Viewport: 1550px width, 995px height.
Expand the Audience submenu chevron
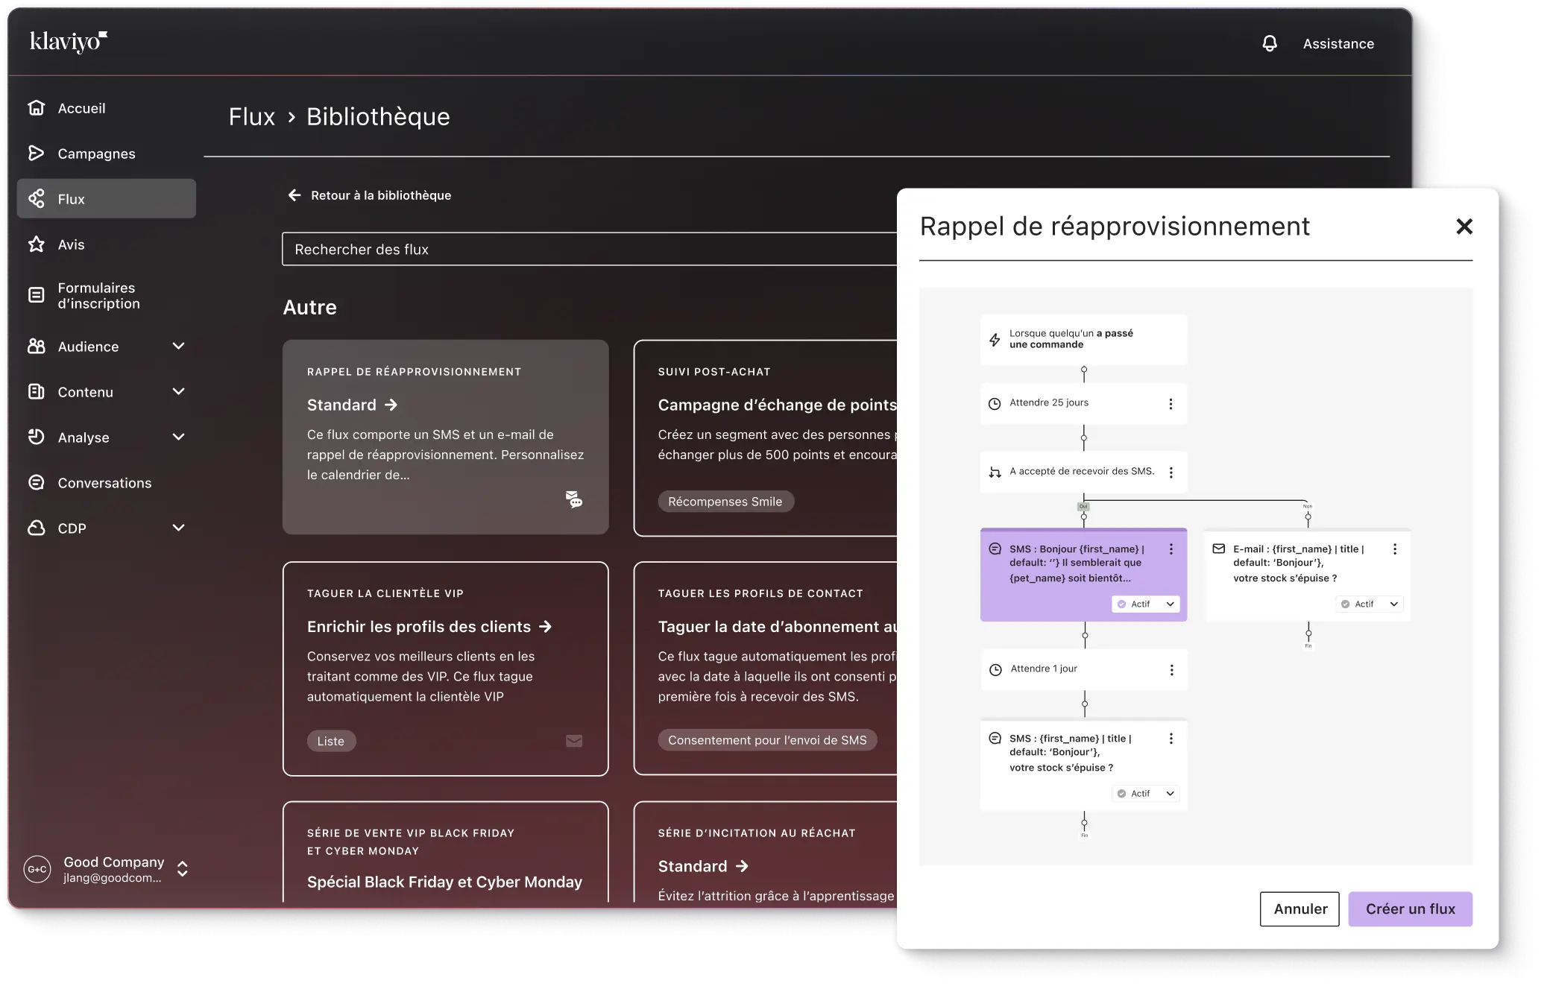point(178,347)
